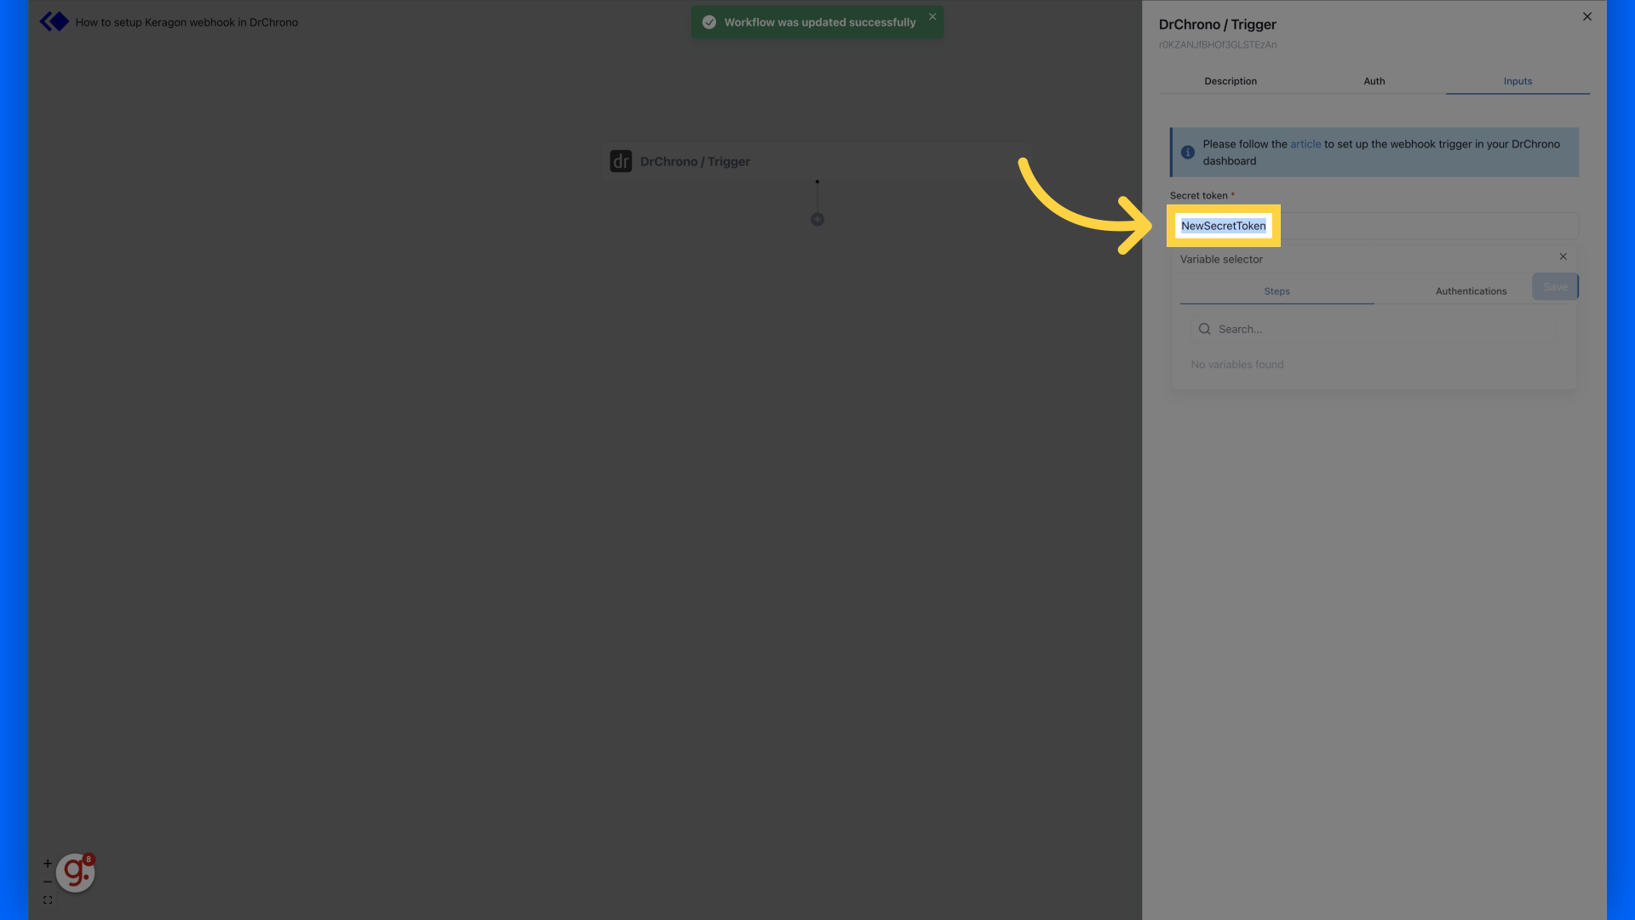Focus the variable Search field
The height and width of the screenshot is (920, 1635).
pyautogui.click(x=1374, y=329)
